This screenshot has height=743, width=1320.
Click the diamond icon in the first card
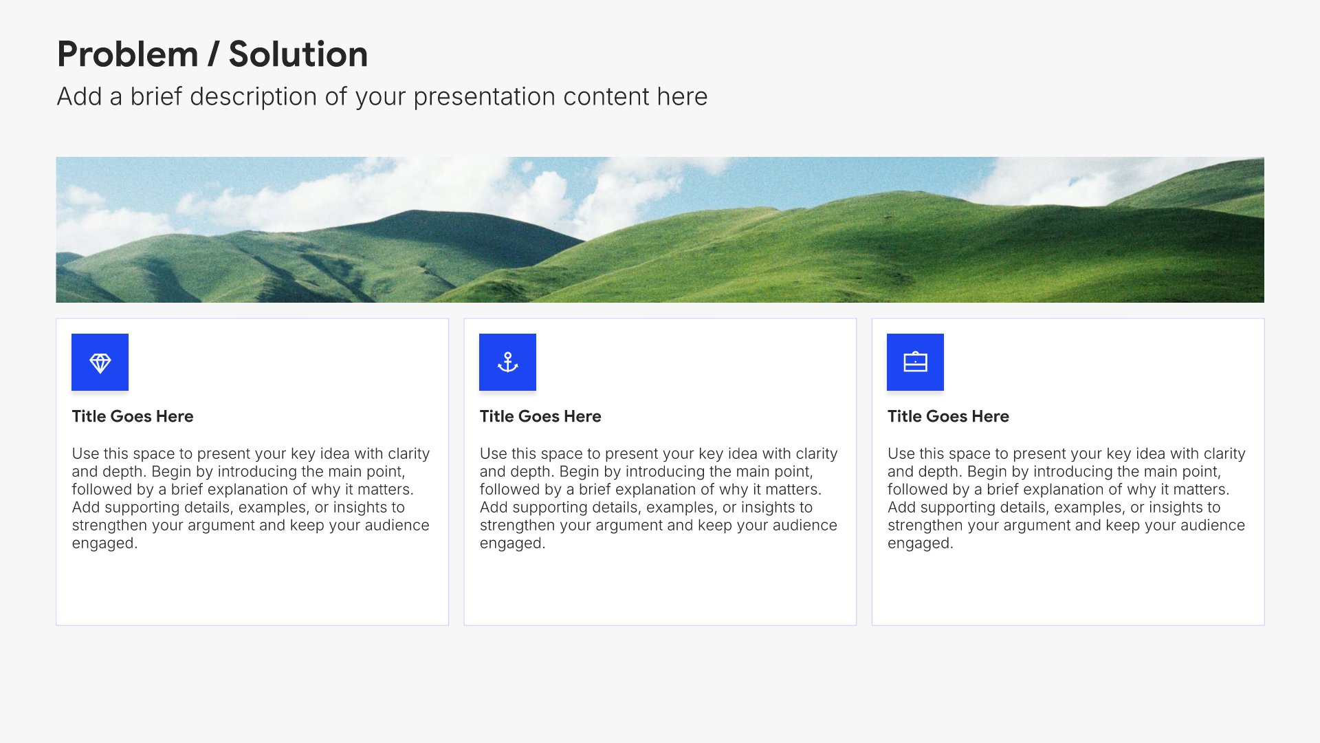click(100, 362)
